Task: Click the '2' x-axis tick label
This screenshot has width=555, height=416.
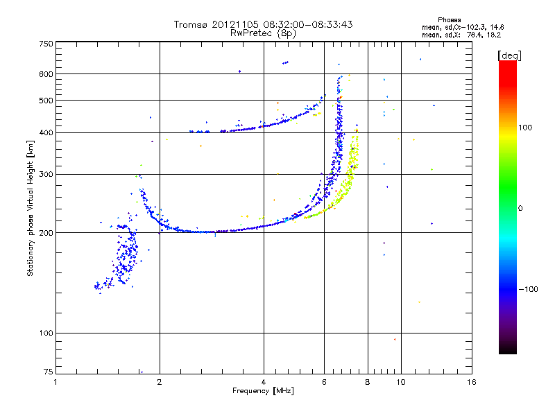Action: point(160,382)
